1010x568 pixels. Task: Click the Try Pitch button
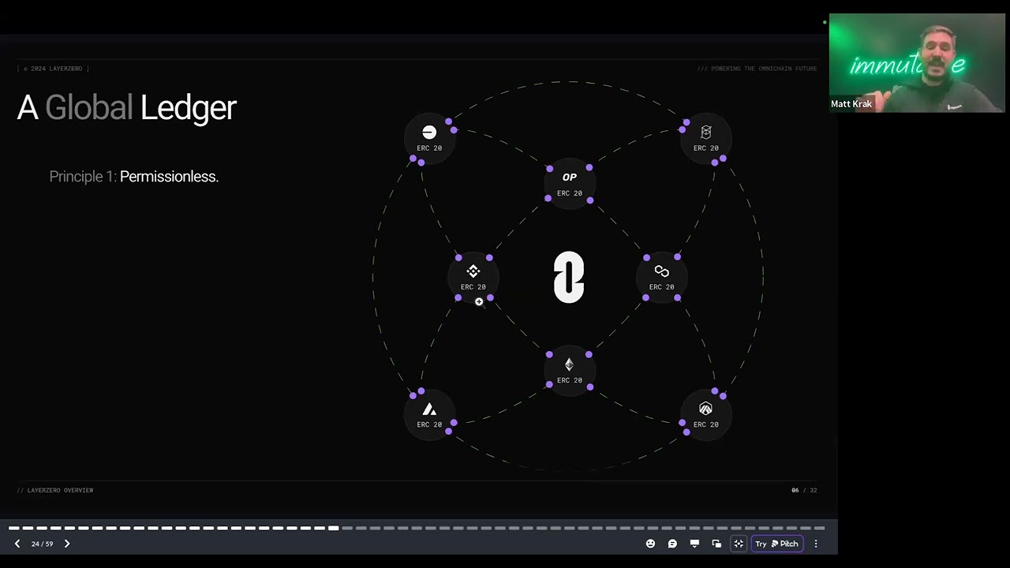tap(776, 544)
